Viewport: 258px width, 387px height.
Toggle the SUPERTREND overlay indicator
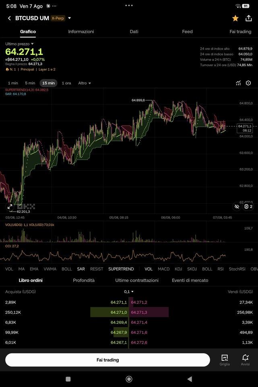pos(121,269)
